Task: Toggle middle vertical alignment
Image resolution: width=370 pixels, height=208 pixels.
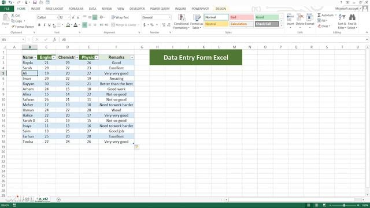Action: 90,17
